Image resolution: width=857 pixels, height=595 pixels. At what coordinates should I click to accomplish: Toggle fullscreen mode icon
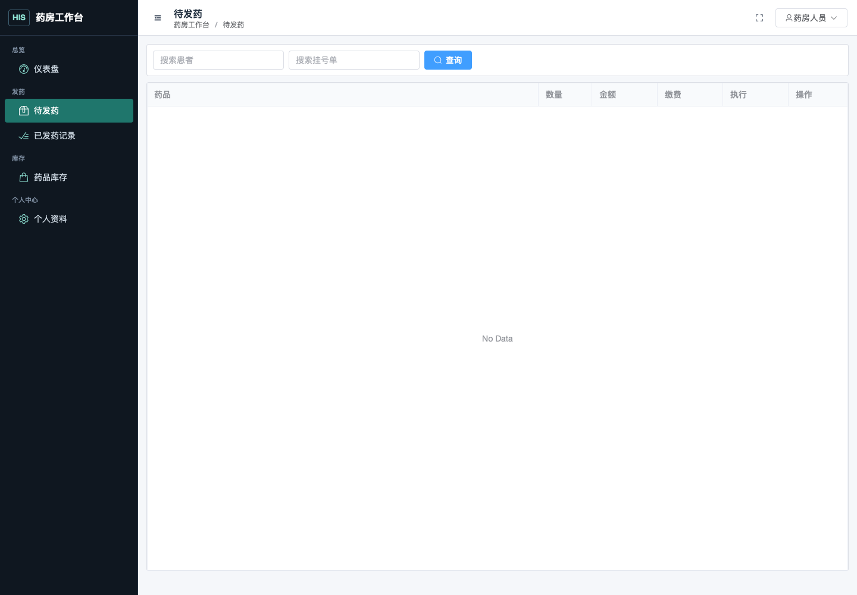point(759,18)
